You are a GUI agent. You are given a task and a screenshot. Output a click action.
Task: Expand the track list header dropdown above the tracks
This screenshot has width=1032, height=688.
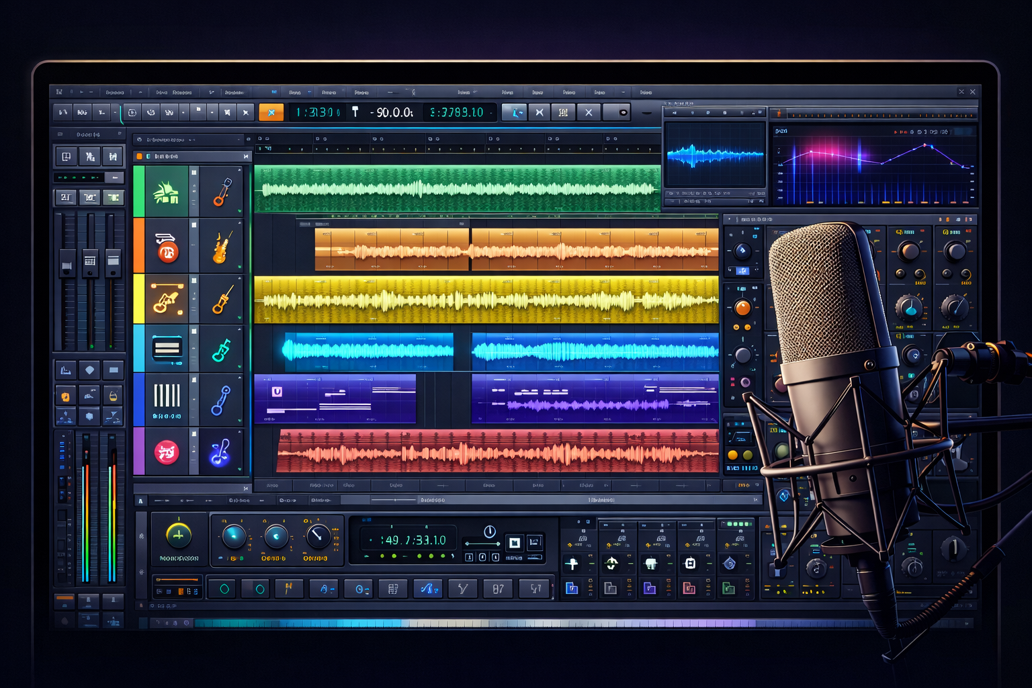(x=239, y=140)
